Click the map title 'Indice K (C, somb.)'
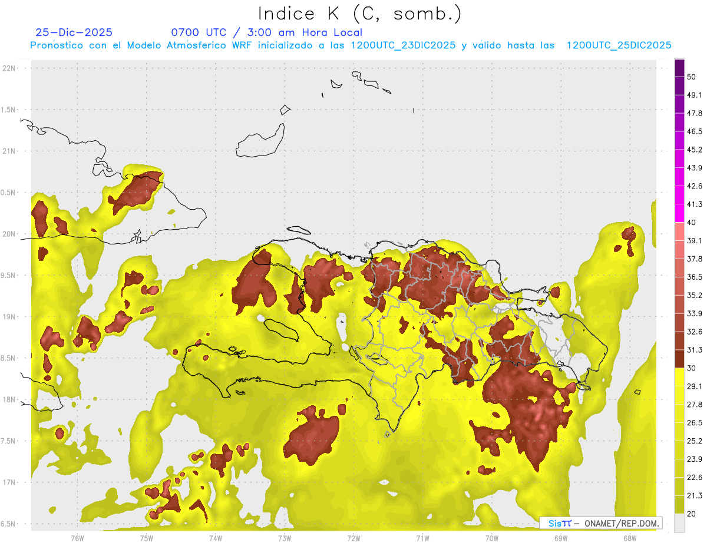This screenshot has height=546, width=707. coord(360,14)
